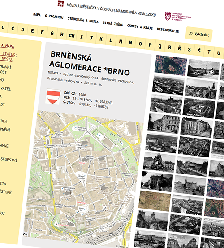Pick letter H from alphabet bar

(62, 35)
